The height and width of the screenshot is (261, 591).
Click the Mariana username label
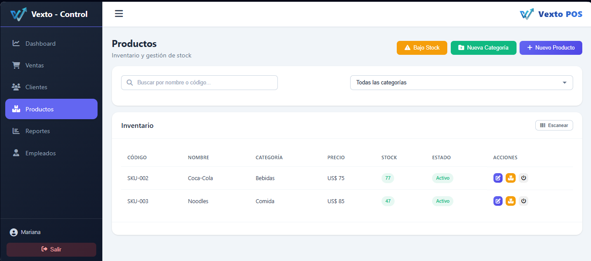click(31, 232)
